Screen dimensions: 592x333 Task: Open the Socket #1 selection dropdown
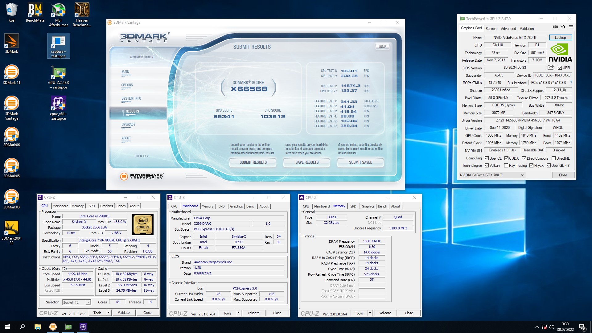(76, 302)
